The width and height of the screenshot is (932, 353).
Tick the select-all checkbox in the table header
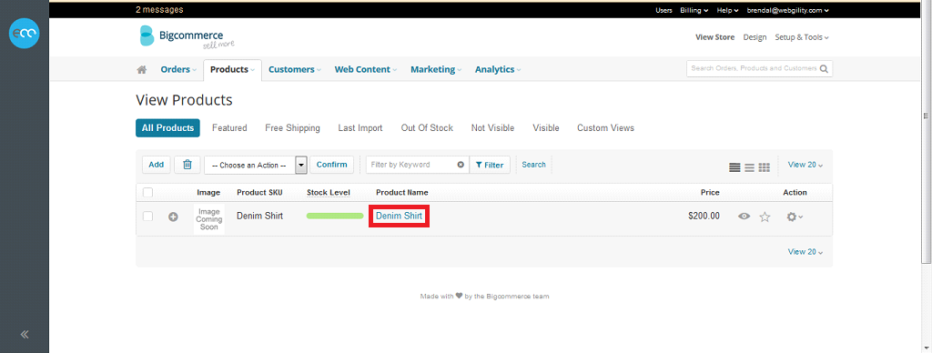tap(148, 192)
